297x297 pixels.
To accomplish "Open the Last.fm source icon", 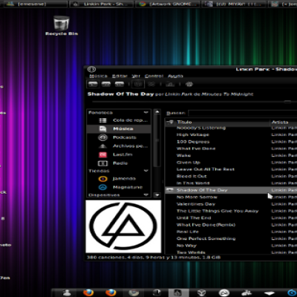I will [x=102, y=154].
